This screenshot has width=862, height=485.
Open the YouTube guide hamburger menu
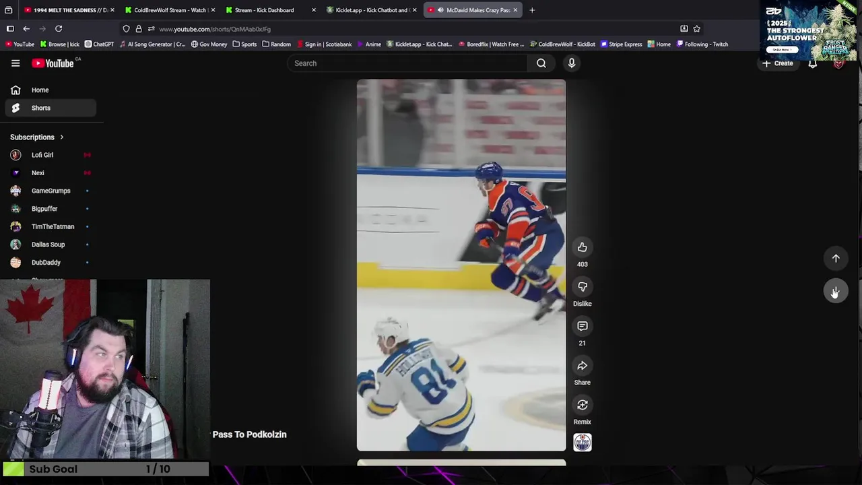[x=15, y=63]
